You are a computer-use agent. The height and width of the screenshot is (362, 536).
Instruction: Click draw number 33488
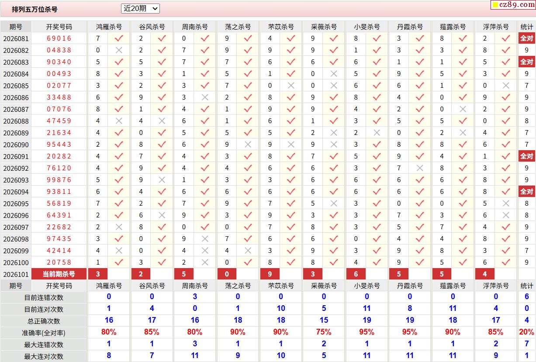click(x=59, y=97)
